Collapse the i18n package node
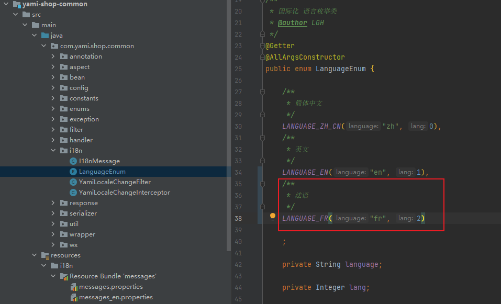501x304 pixels. [53, 151]
